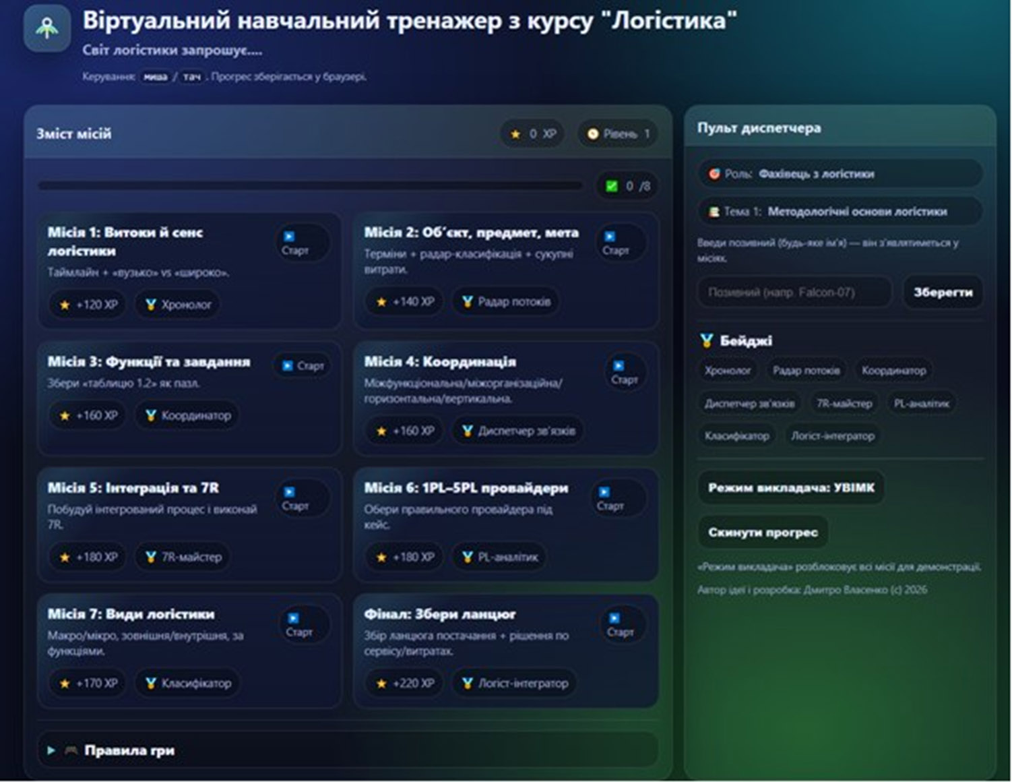Viewport: 1012px width, 782px height.
Task: Click the Зберегти button
Action: pyautogui.click(x=943, y=292)
